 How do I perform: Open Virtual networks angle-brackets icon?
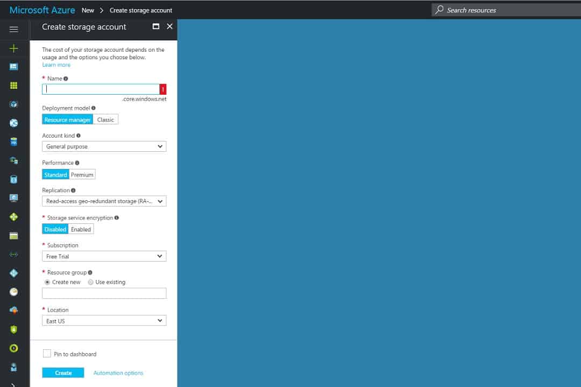(13, 255)
